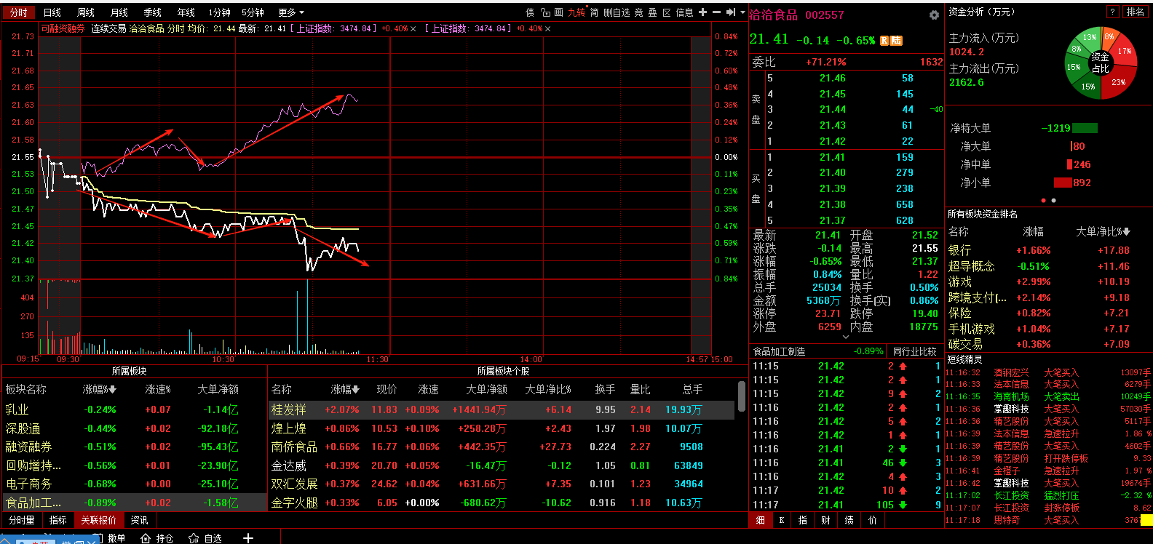
Task: Remove first 上证指数 overlay with its X
Action: [x=413, y=29]
